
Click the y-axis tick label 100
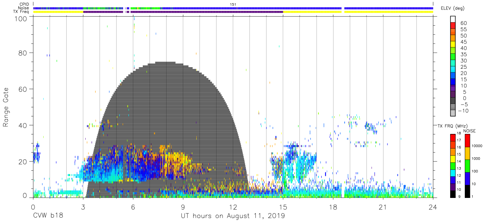(21, 18)
